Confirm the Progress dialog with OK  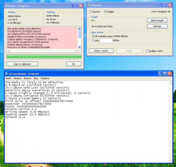point(74,64)
